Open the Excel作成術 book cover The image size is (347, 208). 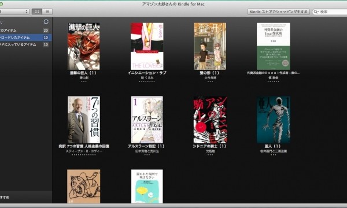pos(274,46)
